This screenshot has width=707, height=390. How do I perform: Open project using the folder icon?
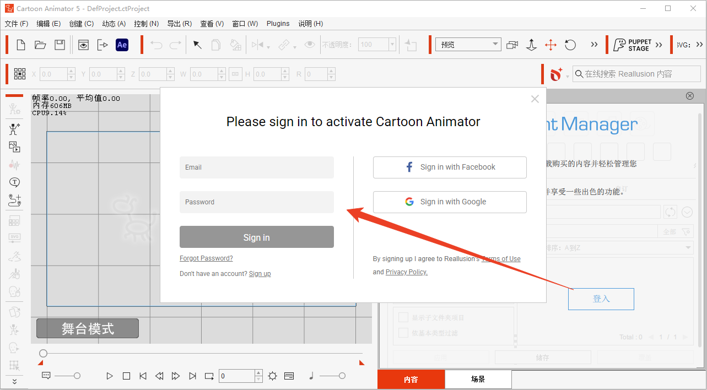[x=40, y=45]
